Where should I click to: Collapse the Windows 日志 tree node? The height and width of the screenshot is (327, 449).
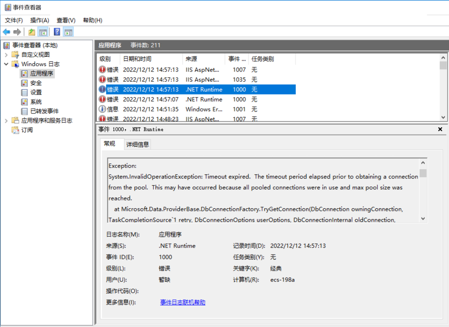pos(6,64)
